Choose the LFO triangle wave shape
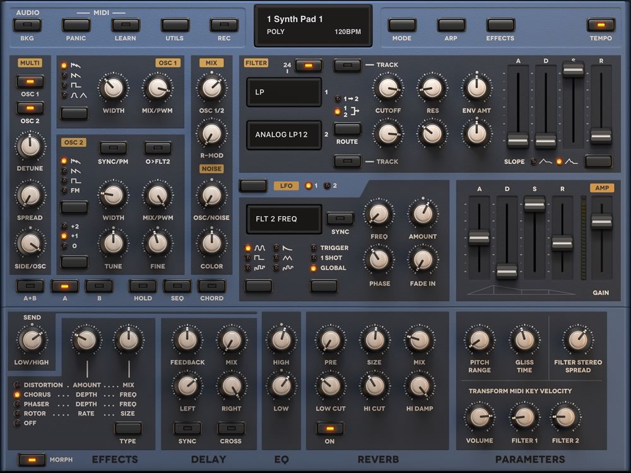The width and height of the screenshot is (631, 473). tap(288, 258)
